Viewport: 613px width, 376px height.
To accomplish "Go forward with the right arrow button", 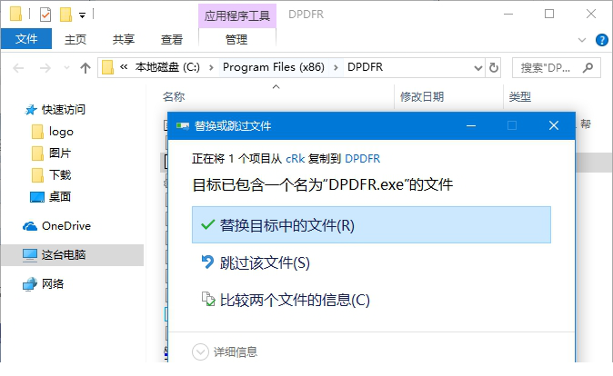I will coord(45,68).
